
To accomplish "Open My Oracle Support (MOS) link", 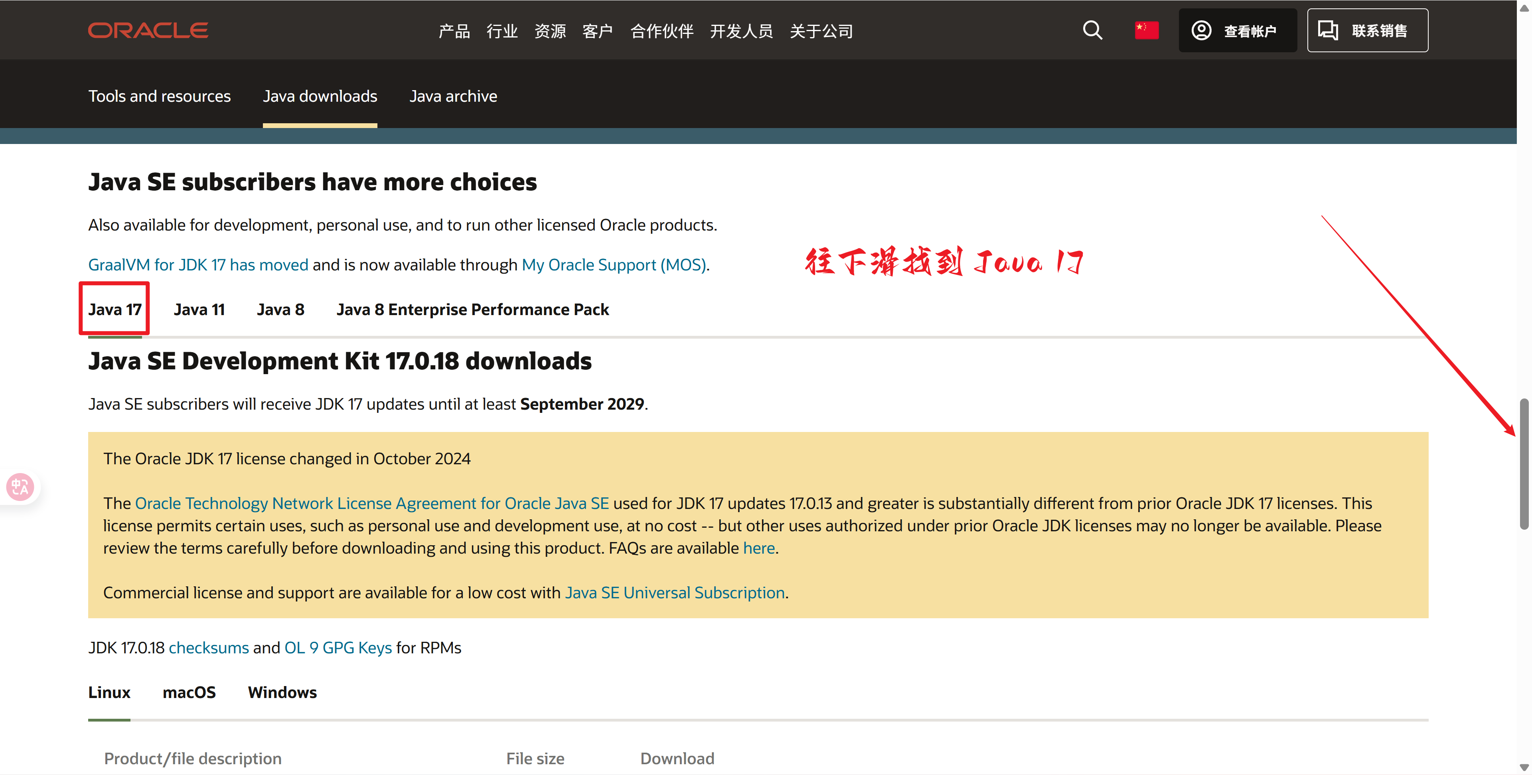I will (614, 265).
